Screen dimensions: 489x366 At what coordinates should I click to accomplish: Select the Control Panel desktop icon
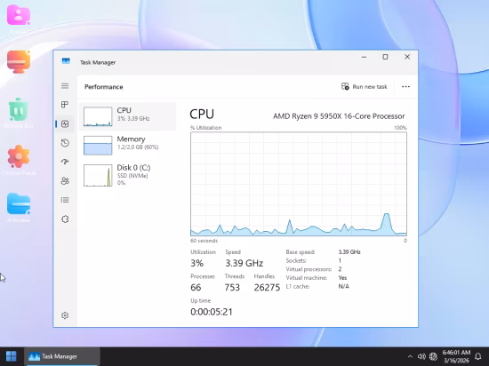coord(19,160)
